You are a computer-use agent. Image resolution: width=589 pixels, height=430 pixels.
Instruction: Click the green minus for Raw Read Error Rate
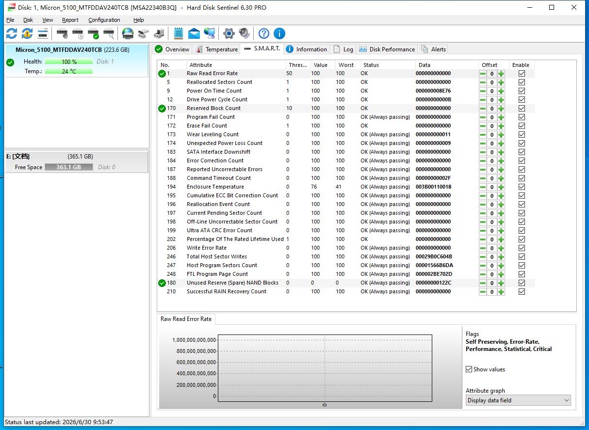tap(483, 74)
